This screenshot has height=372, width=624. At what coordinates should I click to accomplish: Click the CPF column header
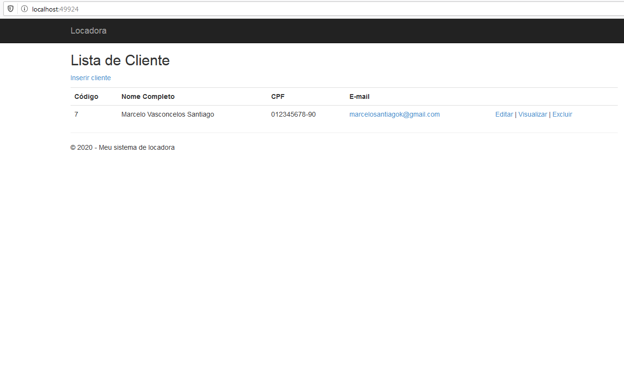click(x=277, y=96)
